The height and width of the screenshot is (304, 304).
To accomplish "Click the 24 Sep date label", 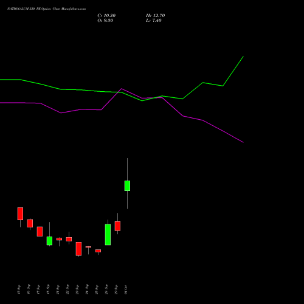I will (x=87, y=289).
